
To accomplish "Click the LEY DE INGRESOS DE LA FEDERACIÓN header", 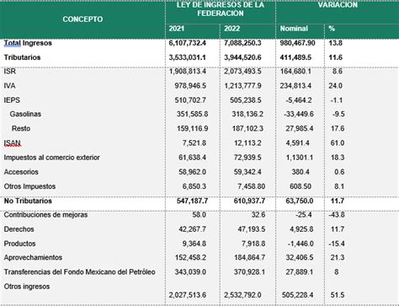I will pyautogui.click(x=221, y=9).
